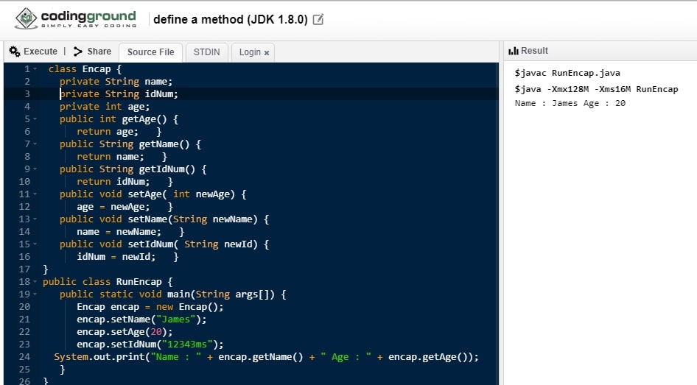The width and height of the screenshot is (697, 385).
Task: Click the '$javac RunEncap.java' output line
Action: pos(567,73)
